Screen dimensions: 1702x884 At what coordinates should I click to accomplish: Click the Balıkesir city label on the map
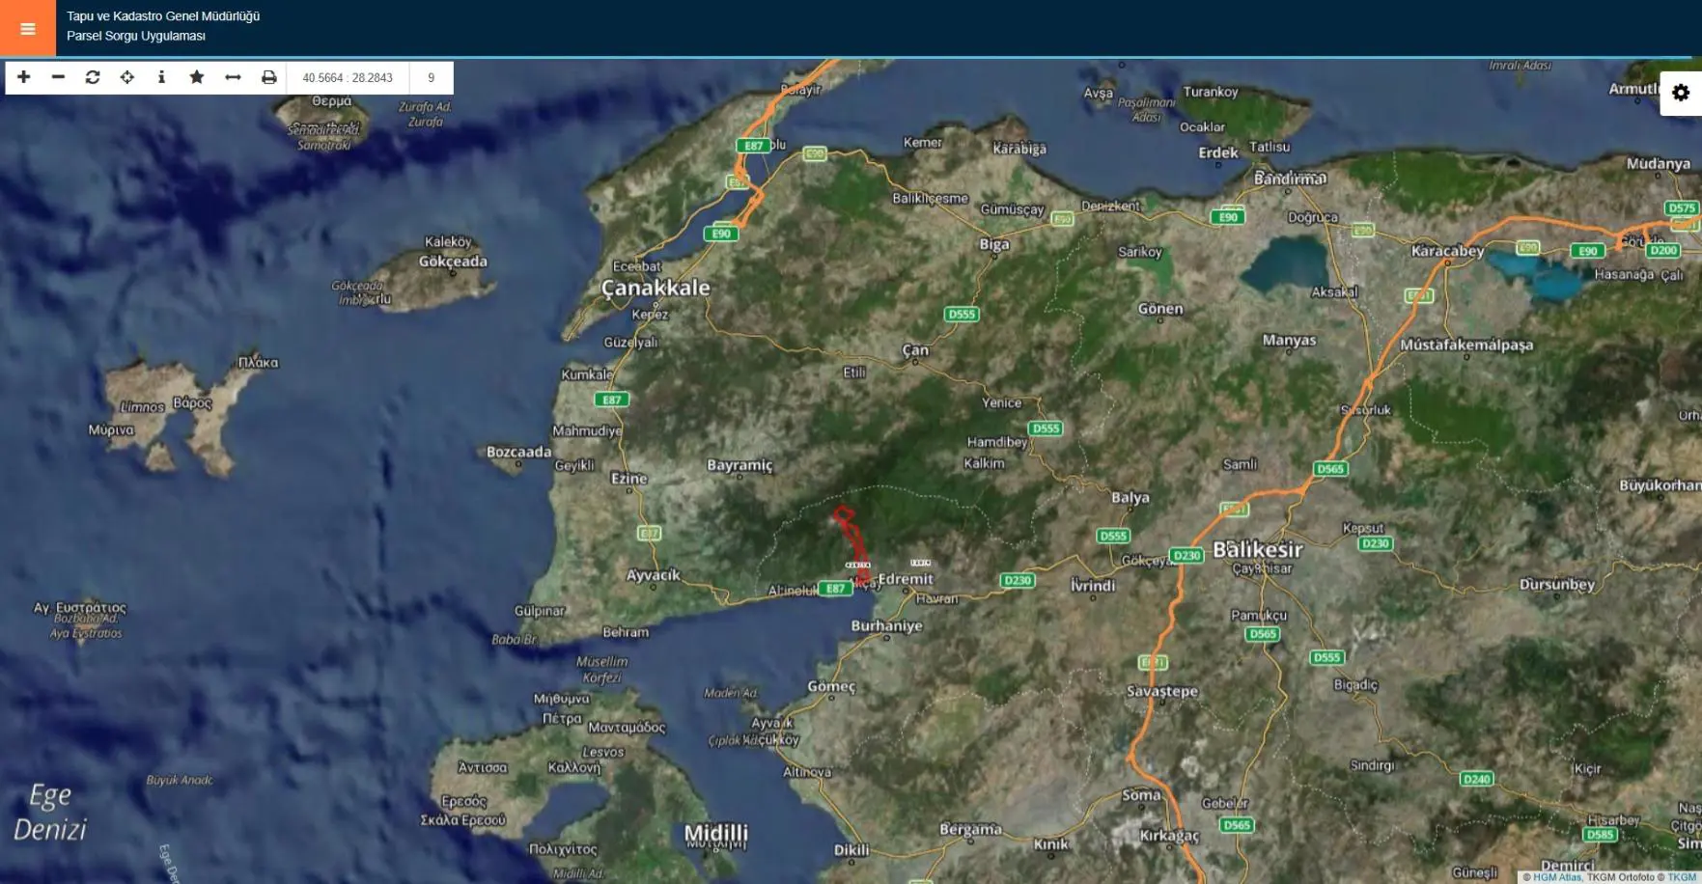coord(1257,549)
